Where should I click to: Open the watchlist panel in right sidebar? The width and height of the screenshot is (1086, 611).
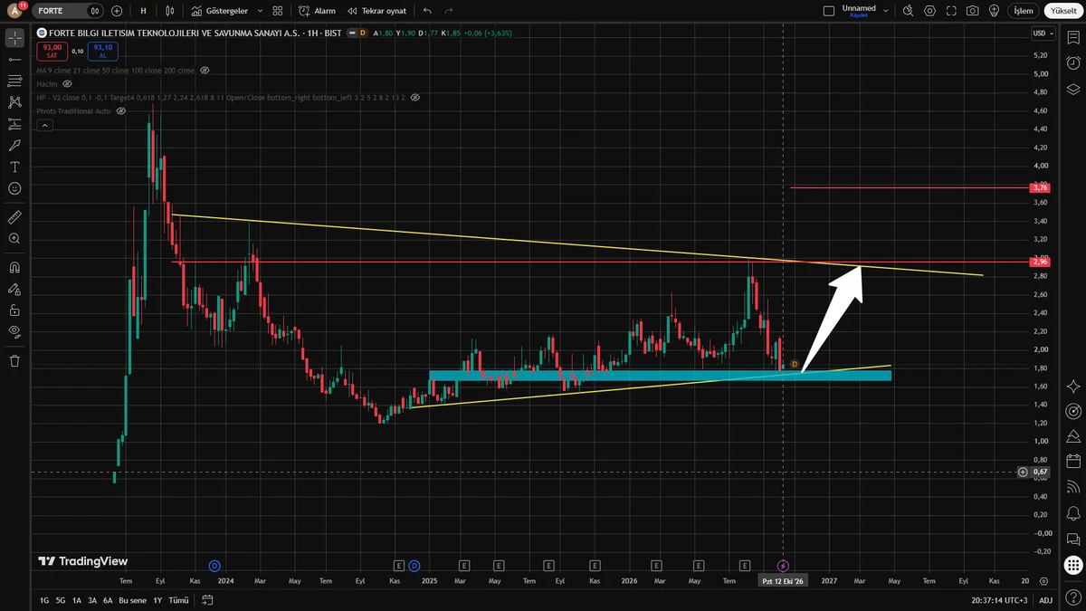tap(1073, 38)
